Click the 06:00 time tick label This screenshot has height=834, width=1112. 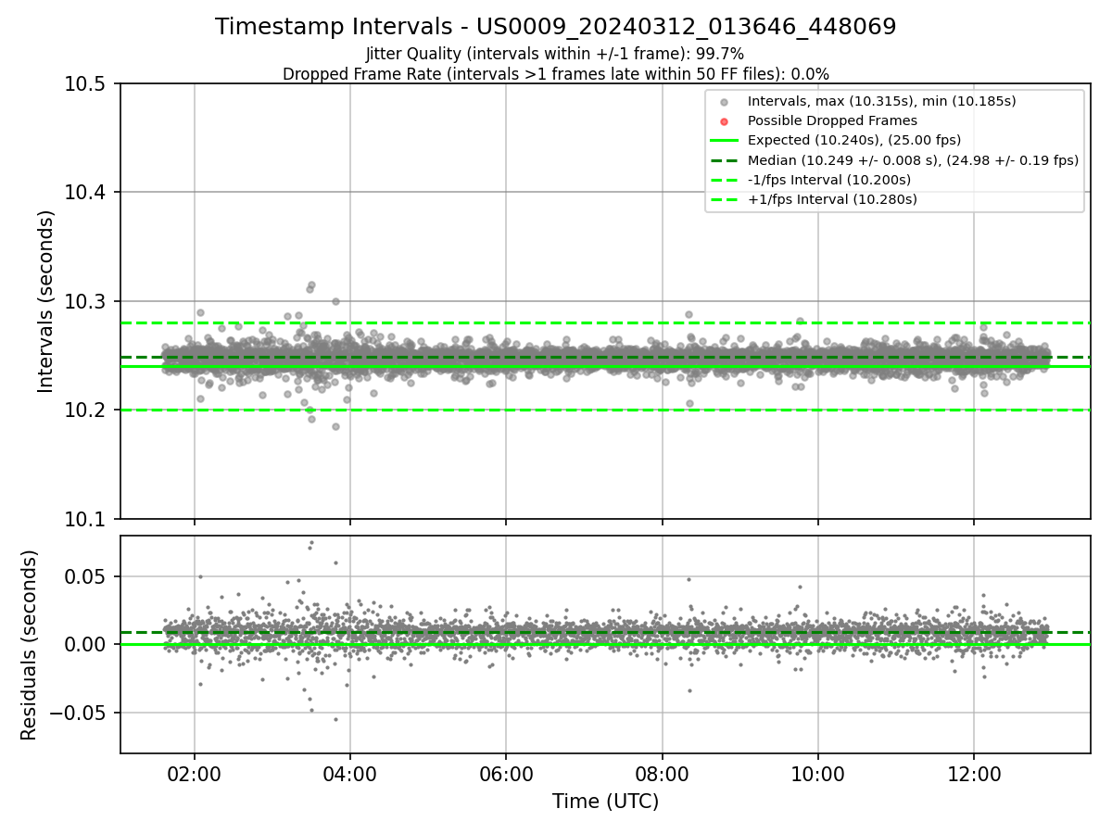pos(506,773)
